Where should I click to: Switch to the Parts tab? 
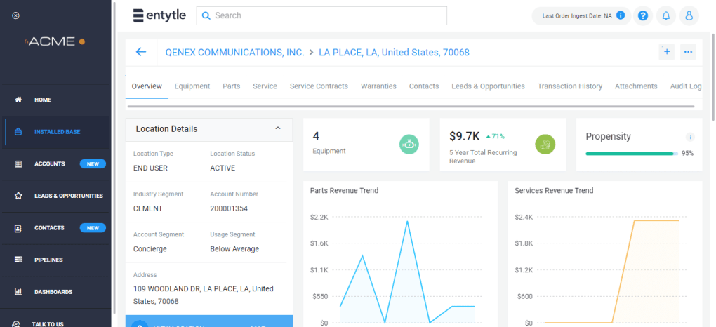(232, 86)
